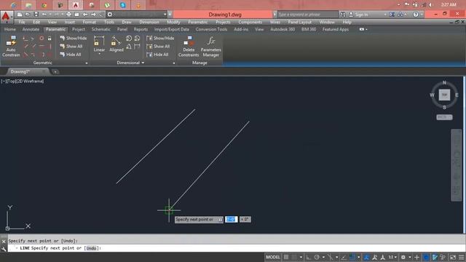Select the Concentric circle geometric constraint

click(42, 39)
